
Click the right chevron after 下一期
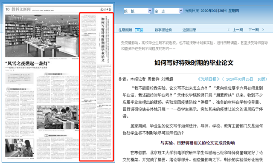click(263, 30)
